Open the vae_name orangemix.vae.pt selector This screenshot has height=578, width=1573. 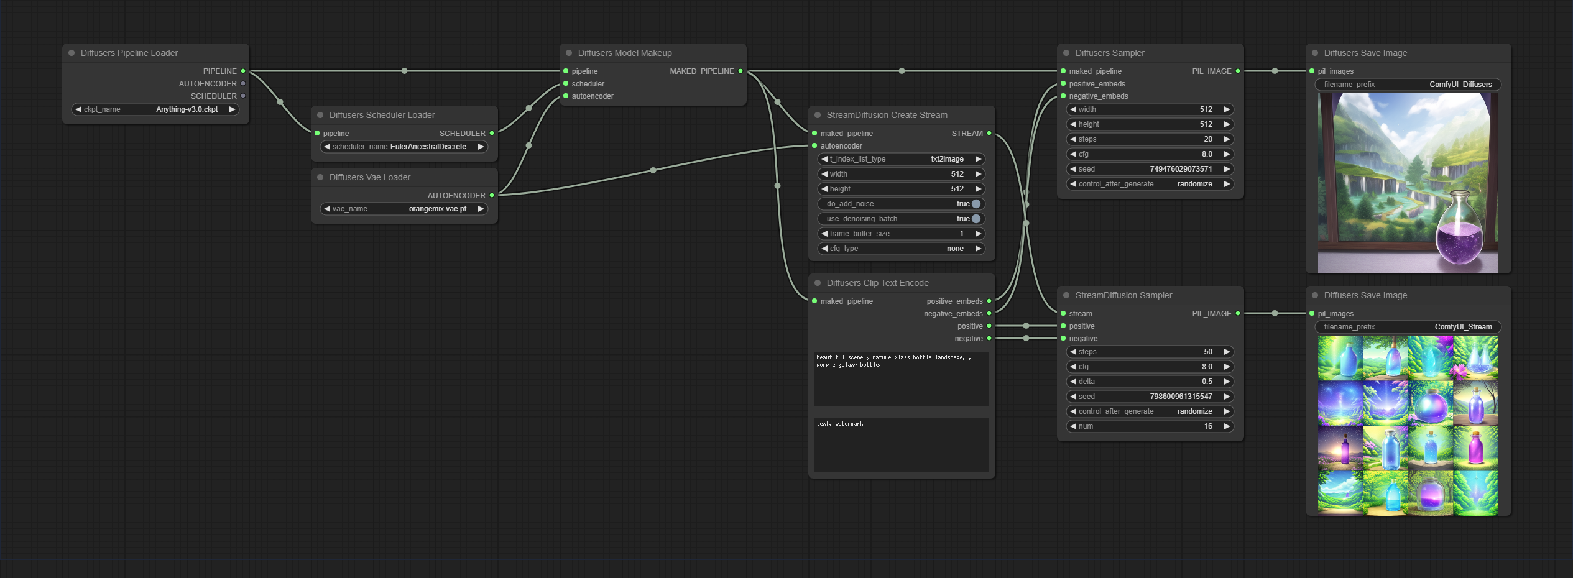pyautogui.click(x=404, y=209)
